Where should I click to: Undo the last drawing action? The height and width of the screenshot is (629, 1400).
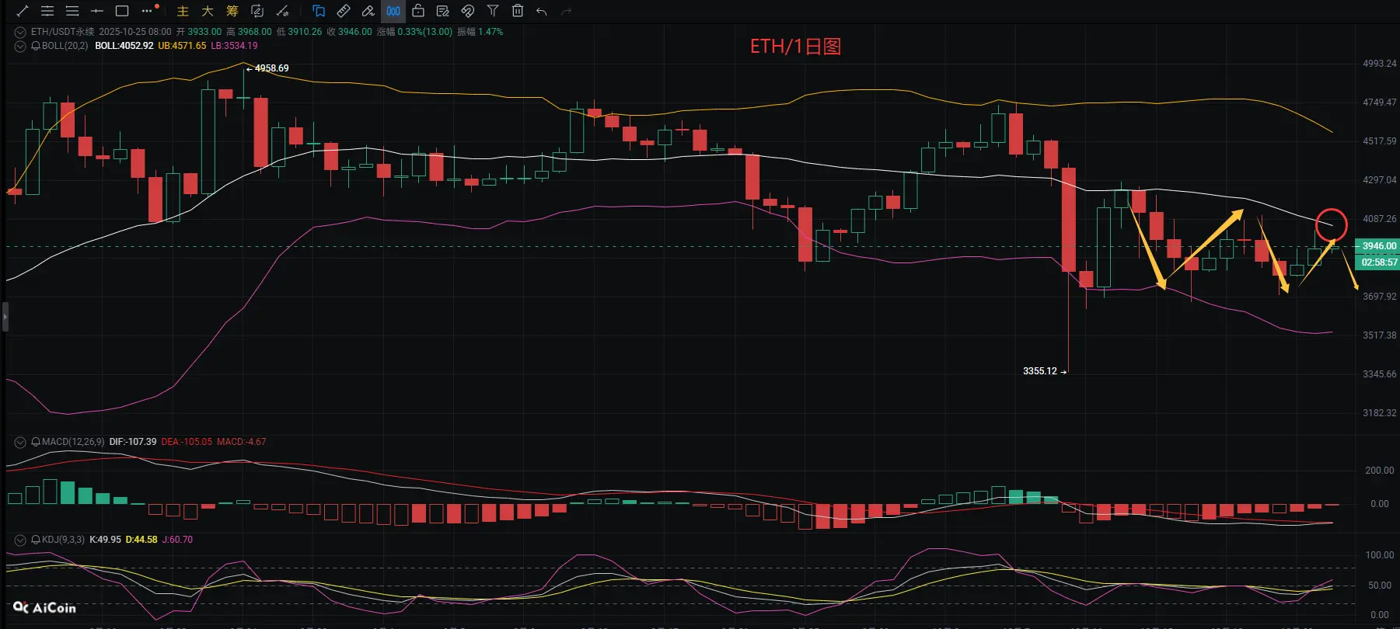tap(542, 11)
